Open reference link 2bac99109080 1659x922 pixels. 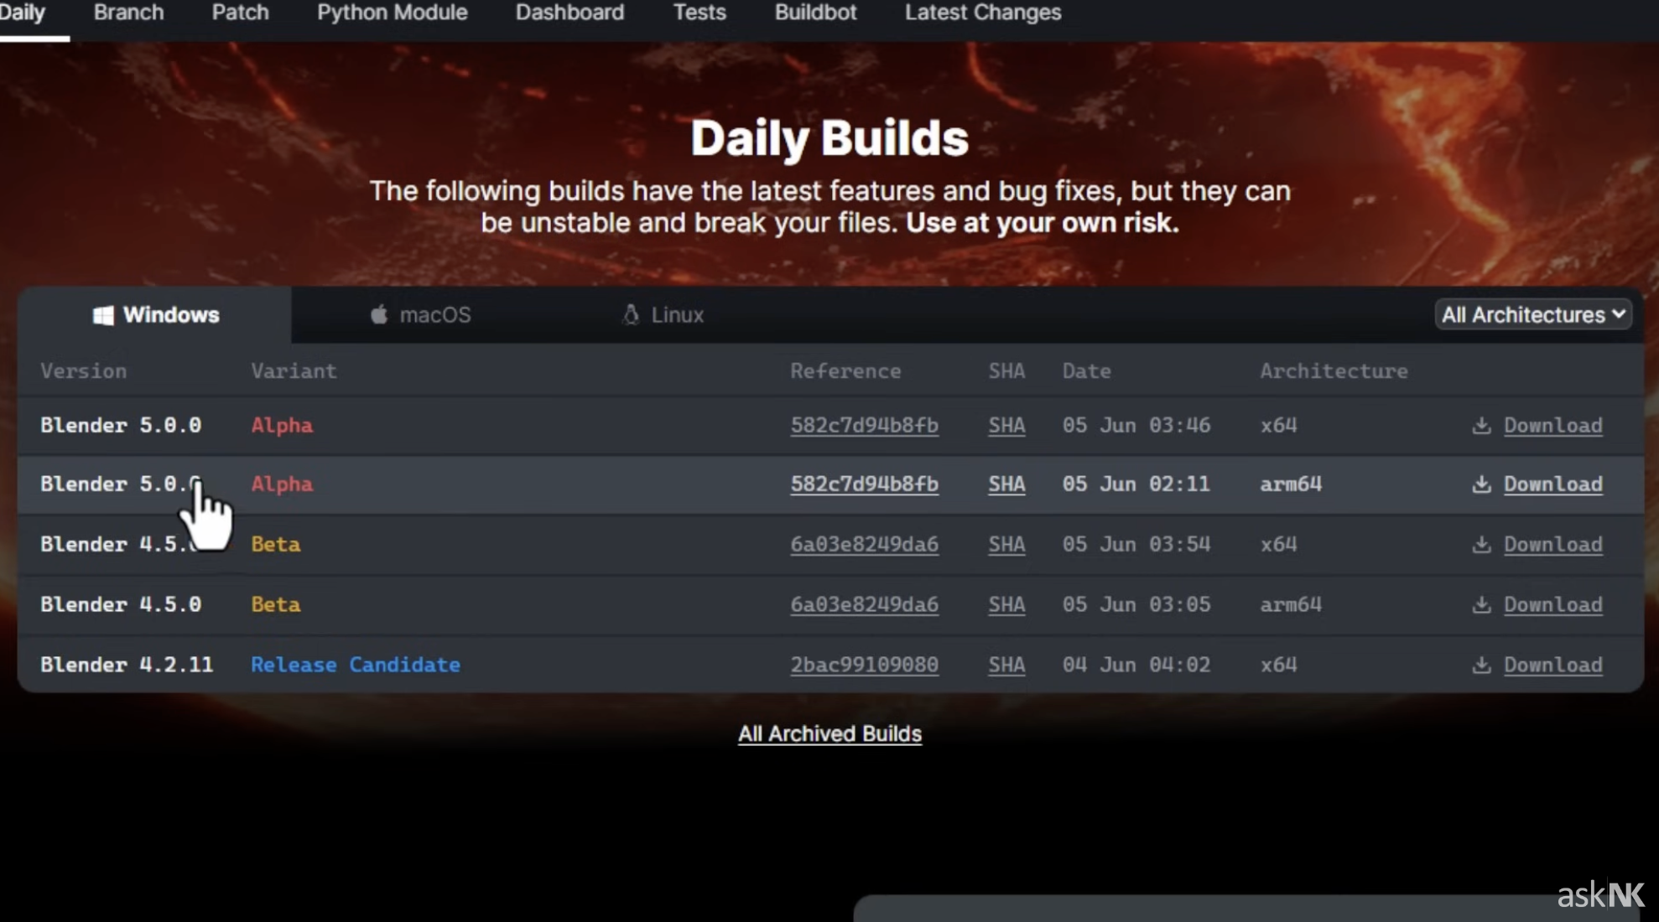pos(864,665)
